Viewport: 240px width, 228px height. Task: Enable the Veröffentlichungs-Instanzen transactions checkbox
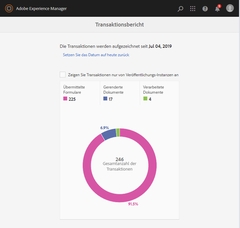pos(63,75)
